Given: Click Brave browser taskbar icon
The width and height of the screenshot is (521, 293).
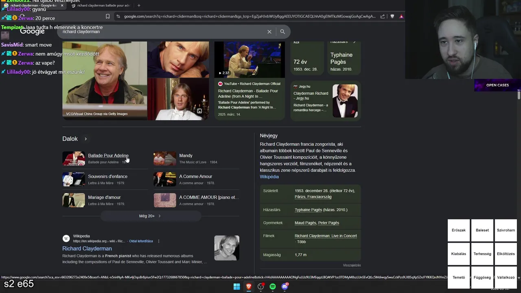Looking at the screenshot, I should click(249, 286).
